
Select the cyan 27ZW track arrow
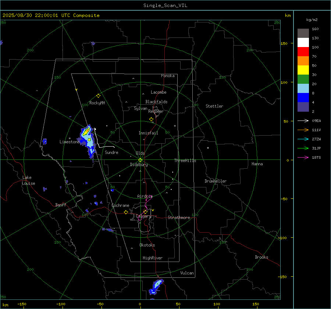click(303, 139)
